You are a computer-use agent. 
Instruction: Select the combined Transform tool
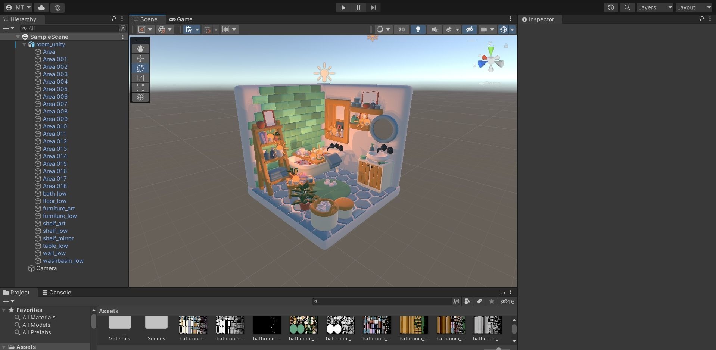coord(140,97)
